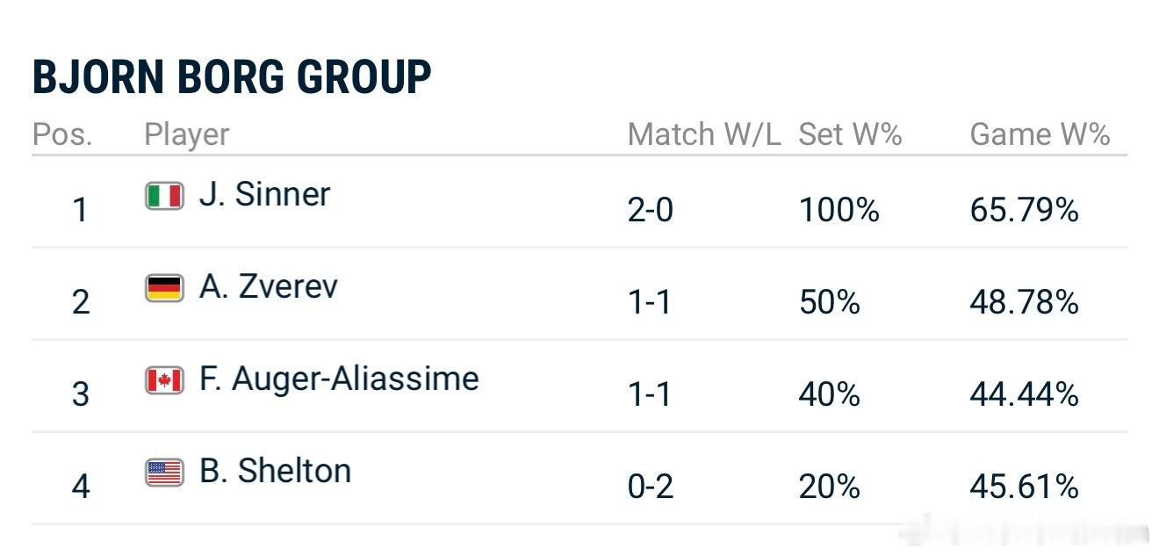Click Shelton's 0-2 match record

click(x=650, y=487)
